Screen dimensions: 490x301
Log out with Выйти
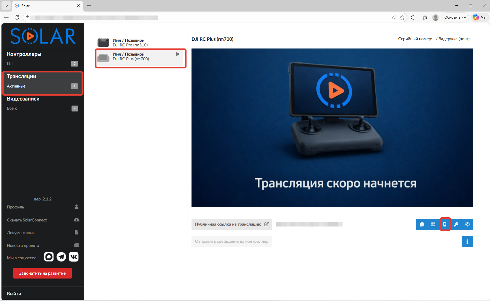pos(14,294)
